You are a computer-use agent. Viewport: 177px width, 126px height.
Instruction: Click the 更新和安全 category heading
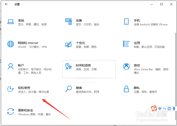tap(25, 110)
